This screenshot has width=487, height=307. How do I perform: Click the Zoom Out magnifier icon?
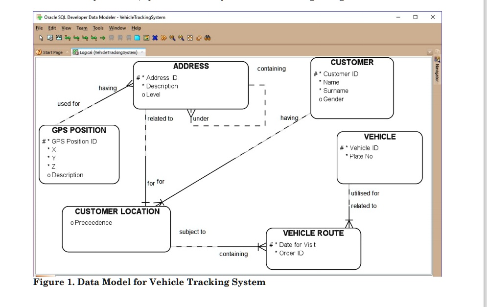(181, 38)
